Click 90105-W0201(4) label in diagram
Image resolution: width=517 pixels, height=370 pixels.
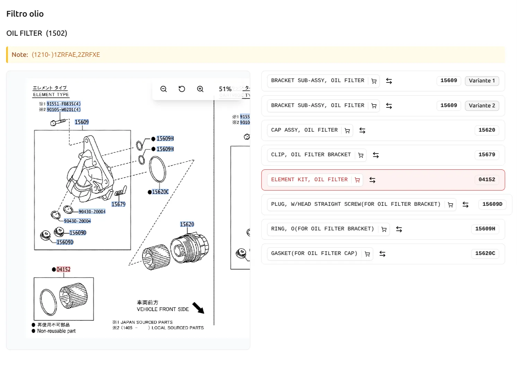[64, 110]
